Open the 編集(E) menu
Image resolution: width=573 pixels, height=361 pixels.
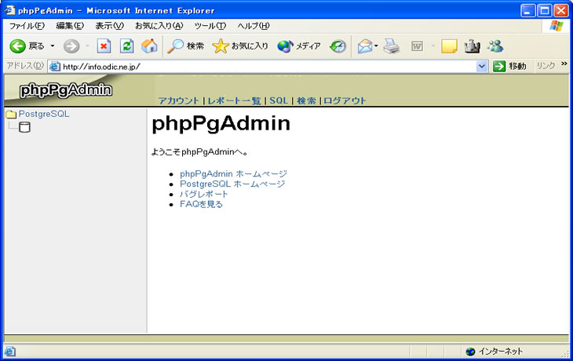coord(70,26)
